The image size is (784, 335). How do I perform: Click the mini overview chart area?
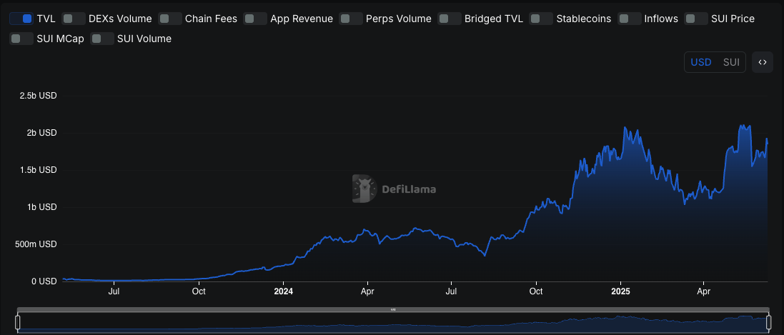[393, 323]
